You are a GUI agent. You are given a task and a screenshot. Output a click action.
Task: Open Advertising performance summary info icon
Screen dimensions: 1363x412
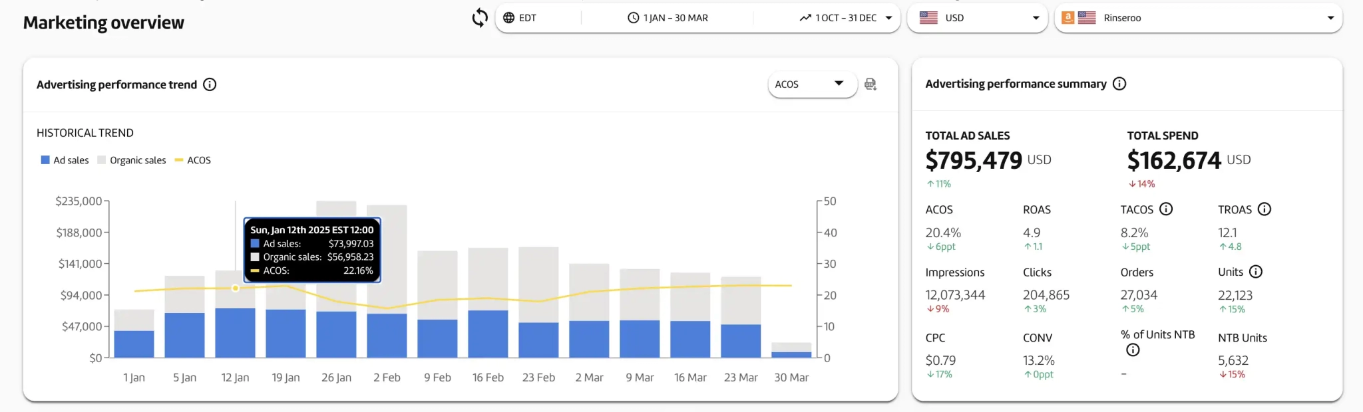[1119, 84]
